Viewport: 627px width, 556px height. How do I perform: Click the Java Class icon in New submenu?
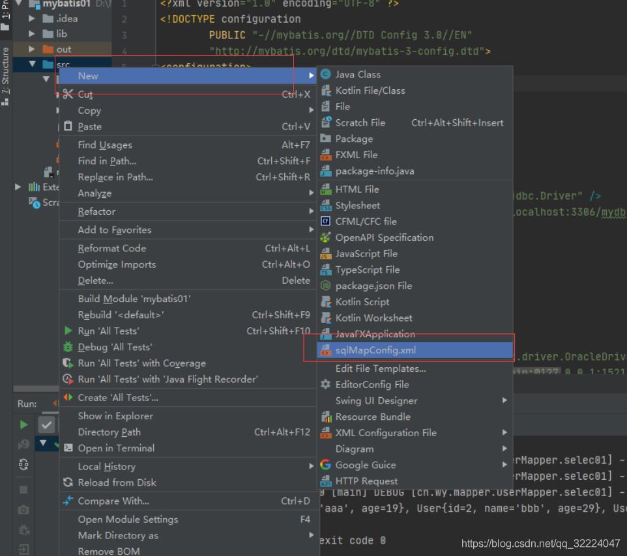(x=326, y=74)
